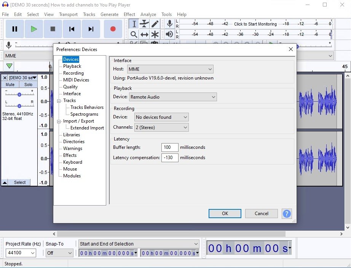Screen dimensions: 351x268
Task: Click the Stop transport button
Action: (53, 29)
